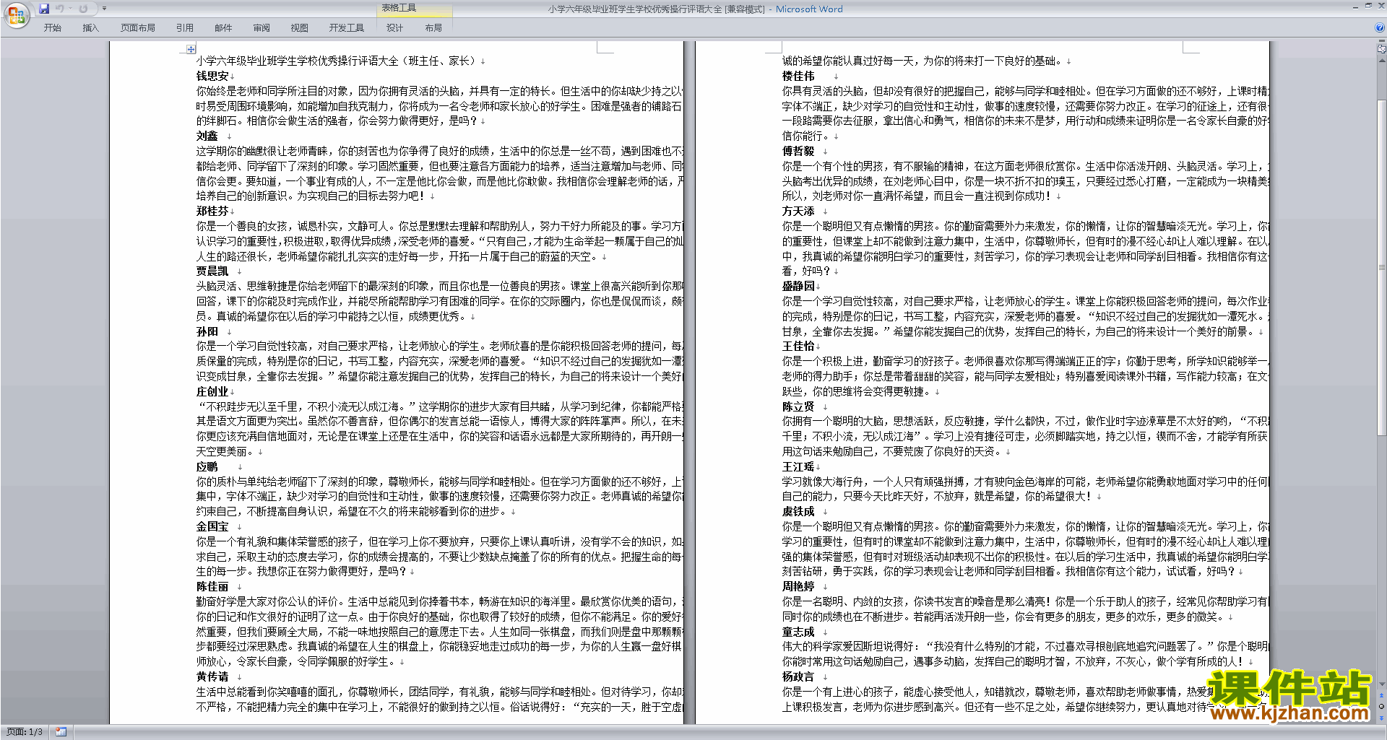Click the name 童志成 heading
The image size is (1387, 740).
pos(798,632)
